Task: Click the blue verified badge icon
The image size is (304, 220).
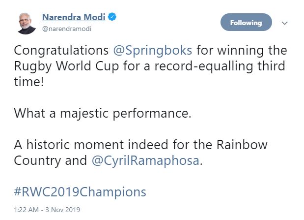Action: click(x=113, y=17)
